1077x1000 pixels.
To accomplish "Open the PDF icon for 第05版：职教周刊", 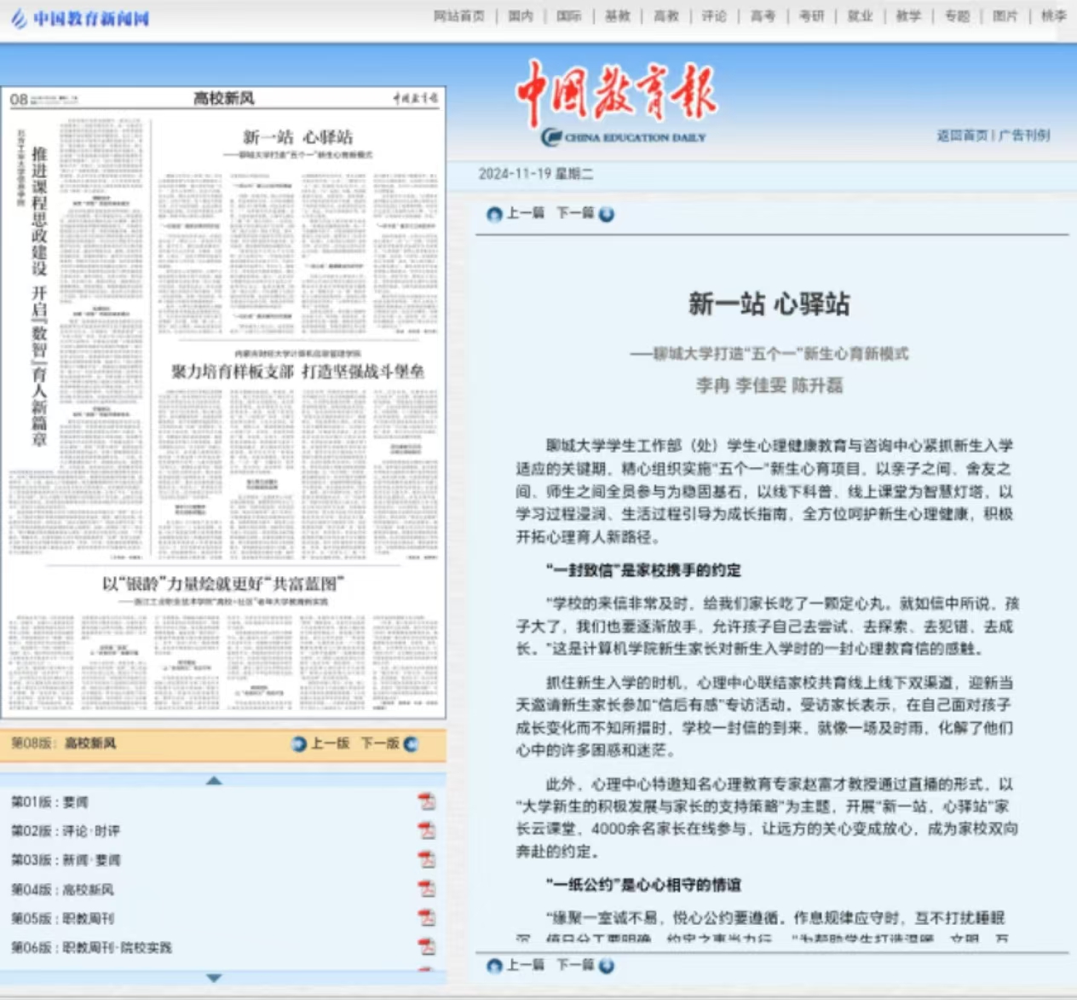I will (x=426, y=918).
